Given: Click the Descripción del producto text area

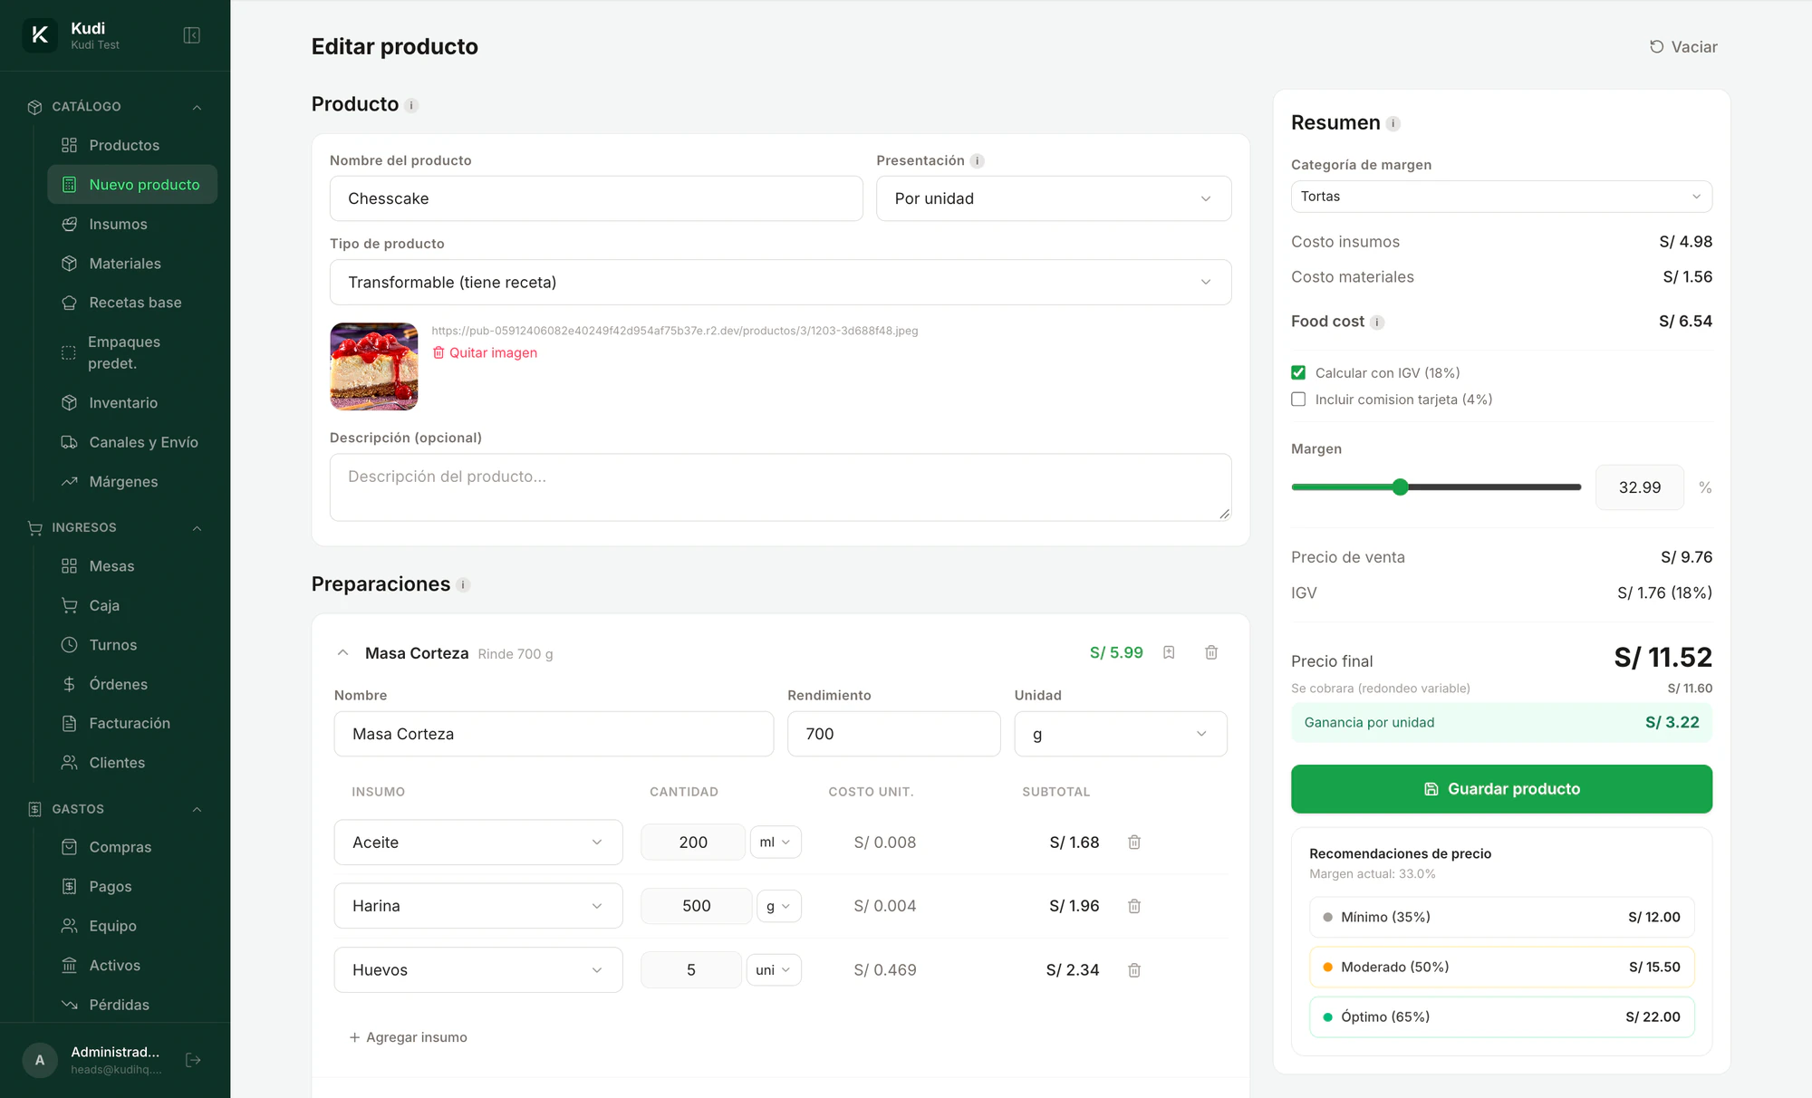Looking at the screenshot, I should click(780, 487).
